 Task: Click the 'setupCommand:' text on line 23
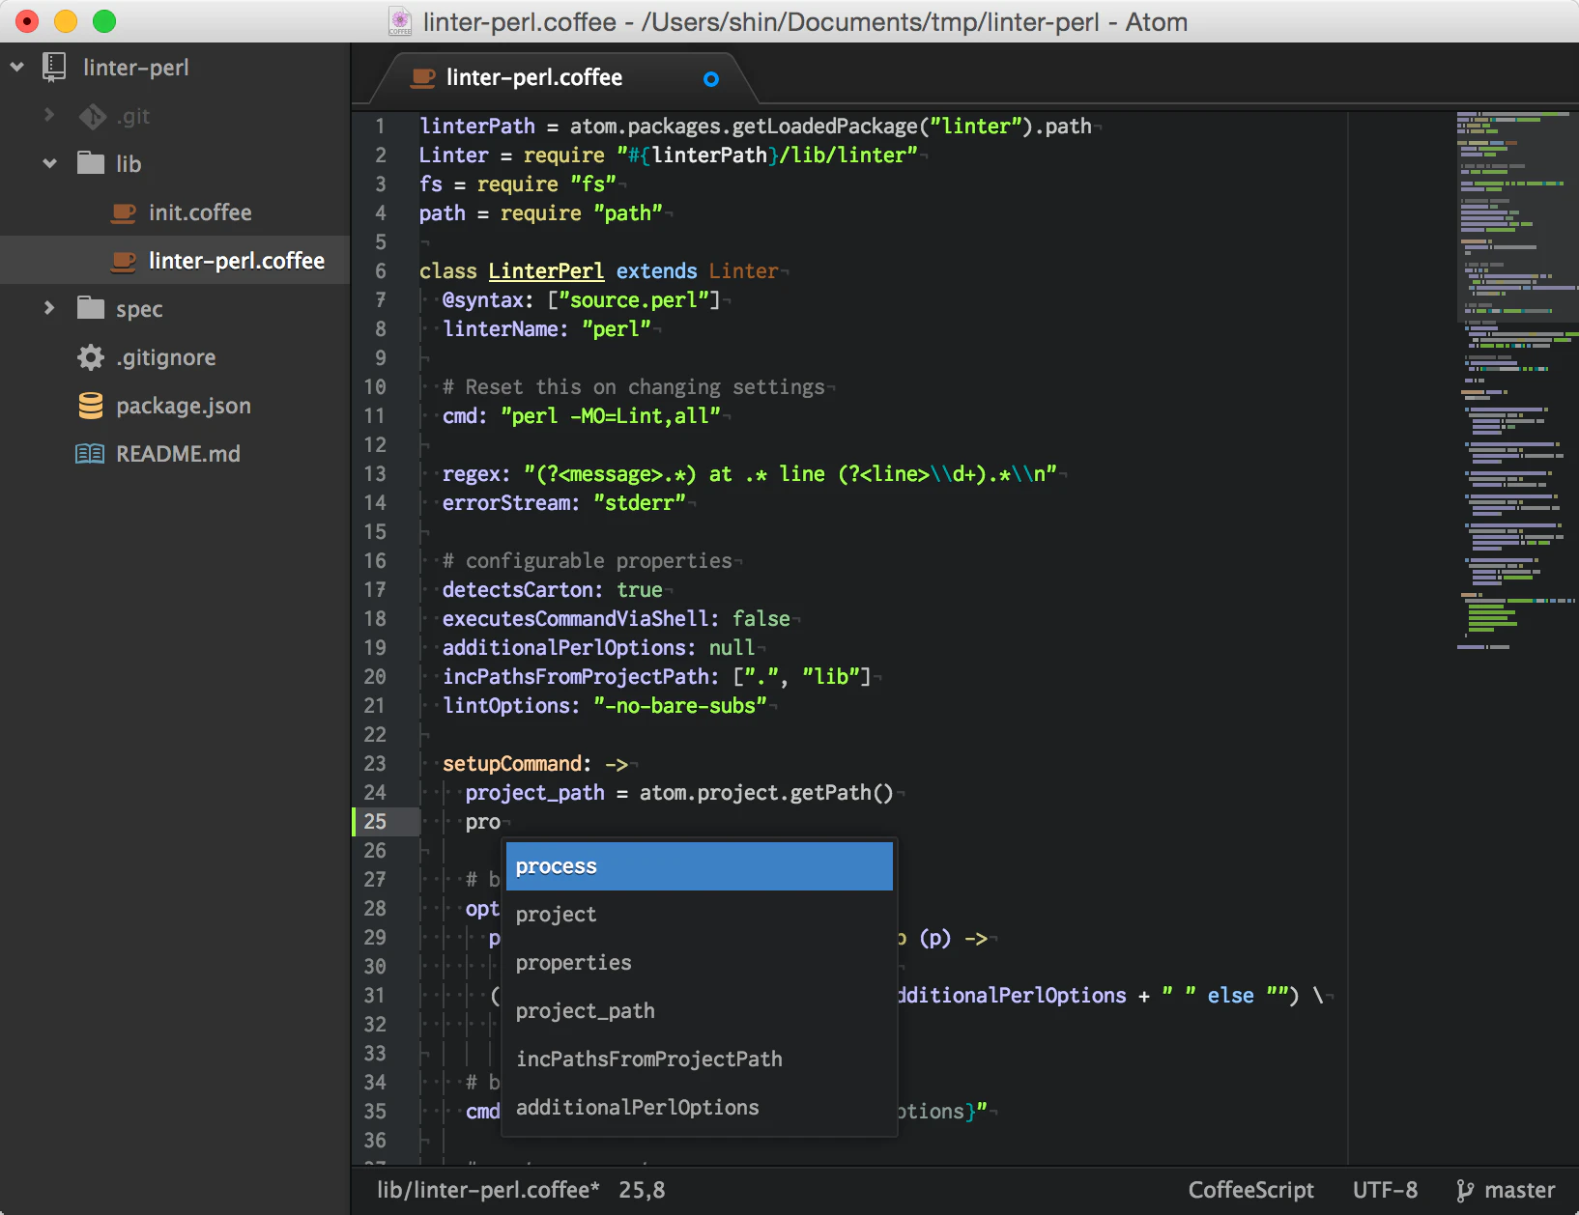(x=517, y=764)
